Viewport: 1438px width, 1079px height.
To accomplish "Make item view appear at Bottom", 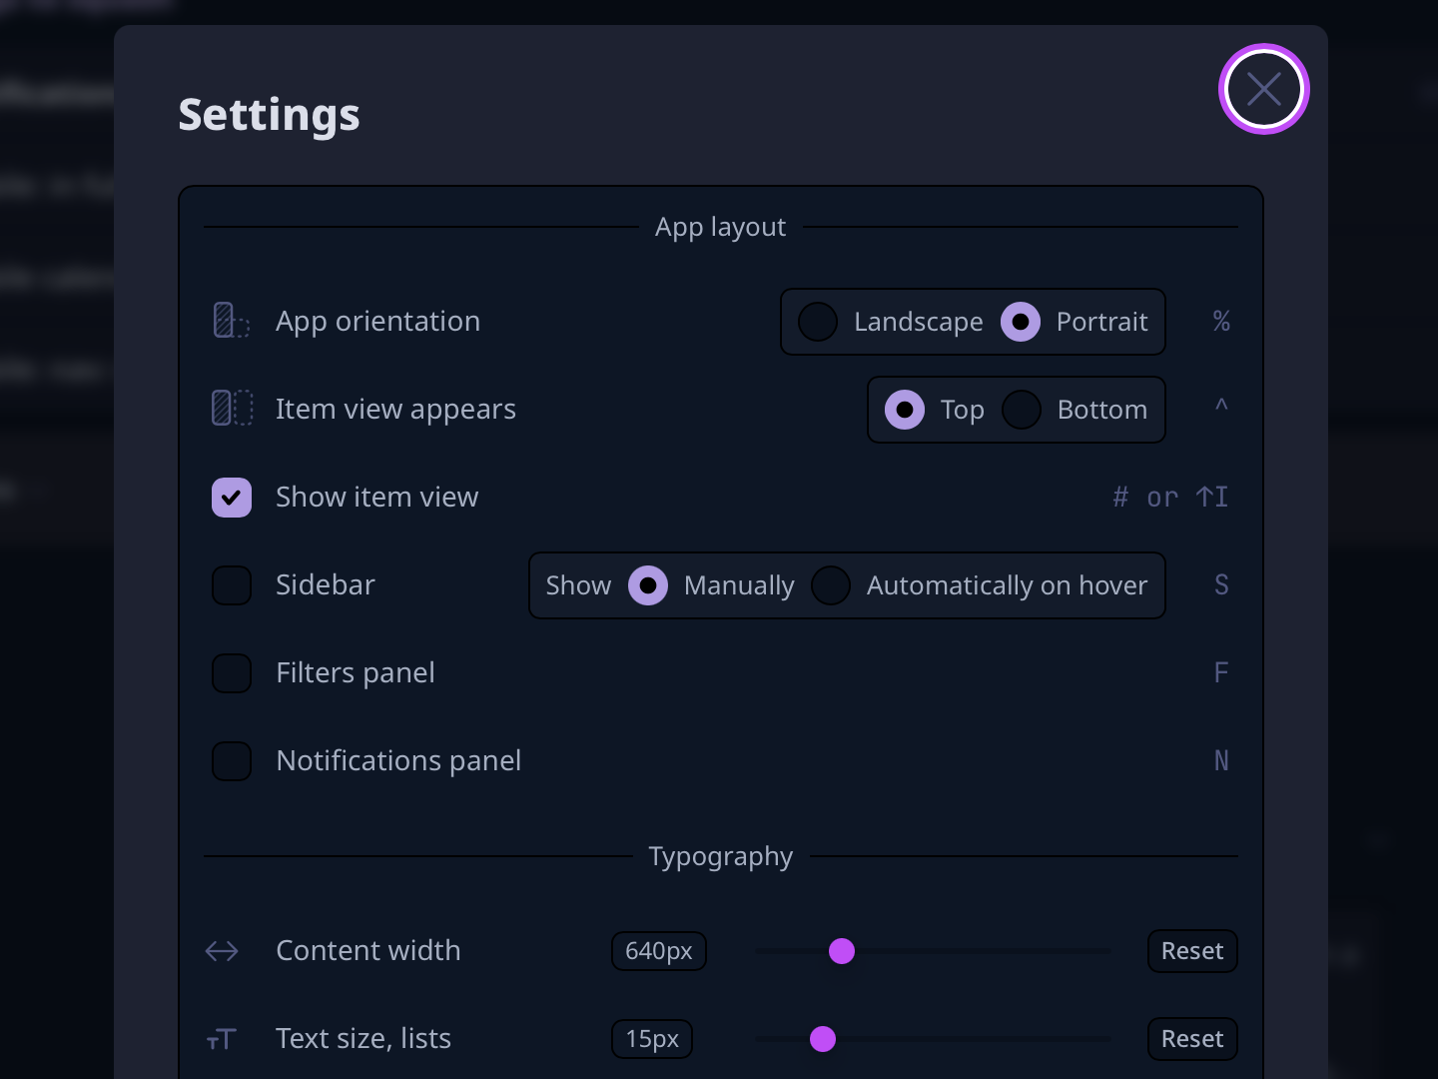I will click(x=1022, y=410).
